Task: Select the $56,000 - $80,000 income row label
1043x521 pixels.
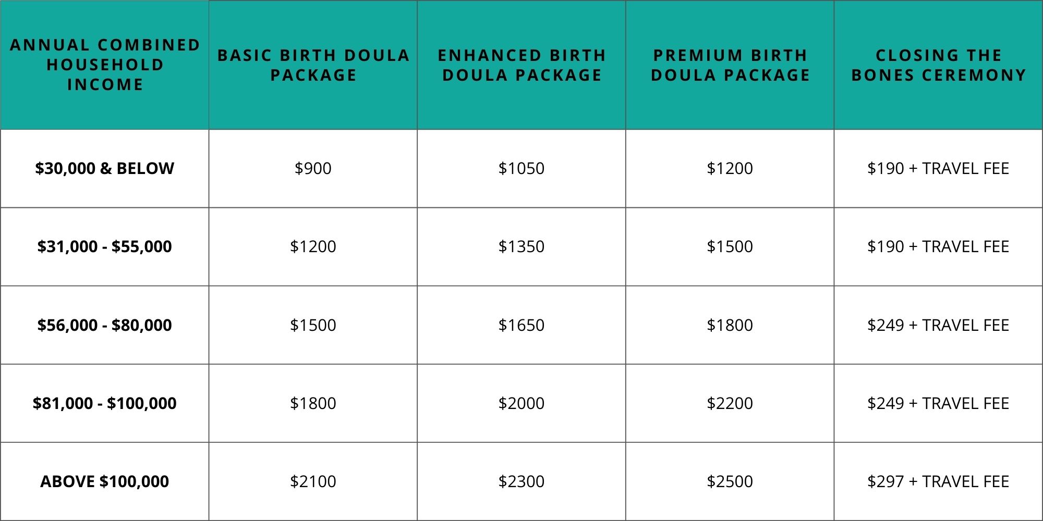Action: 105,325
